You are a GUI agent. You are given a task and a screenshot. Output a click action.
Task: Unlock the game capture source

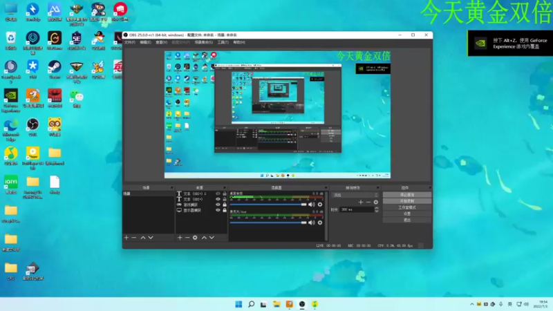(225, 205)
